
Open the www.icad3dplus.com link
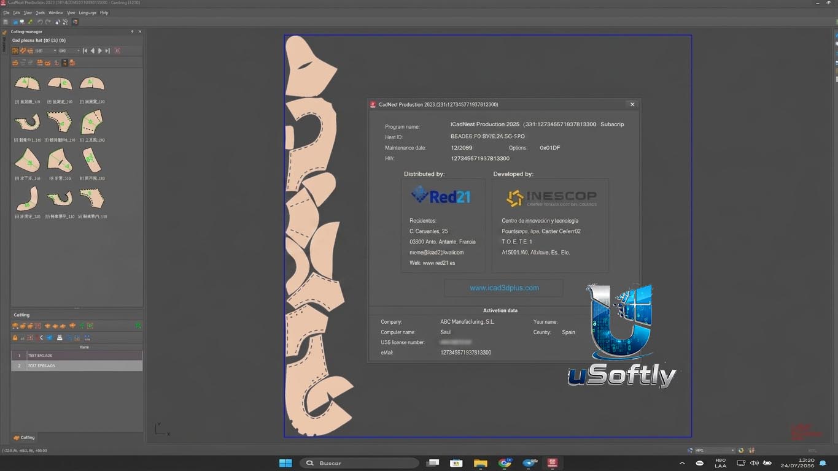point(504,288)
